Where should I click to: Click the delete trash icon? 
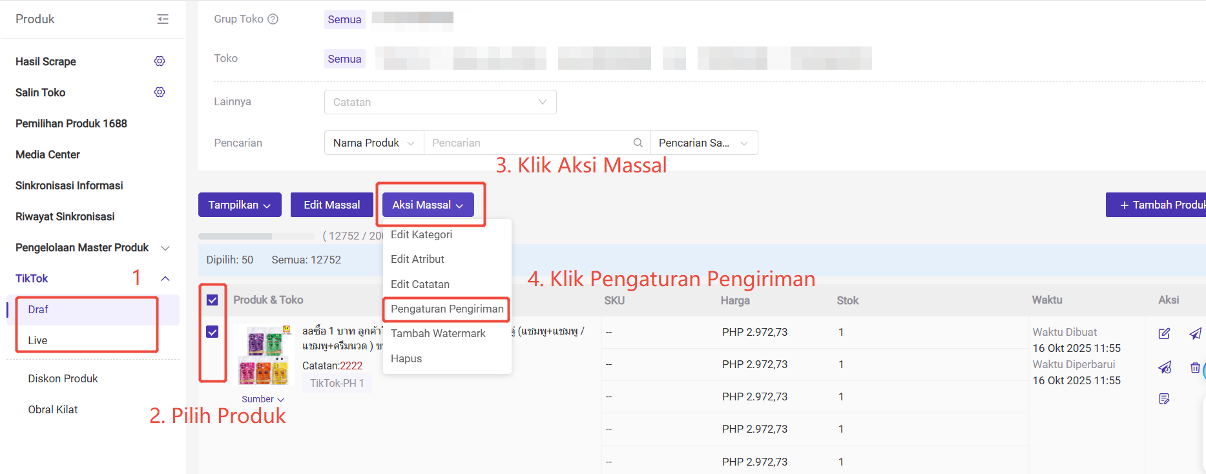tap(1195, 367)
